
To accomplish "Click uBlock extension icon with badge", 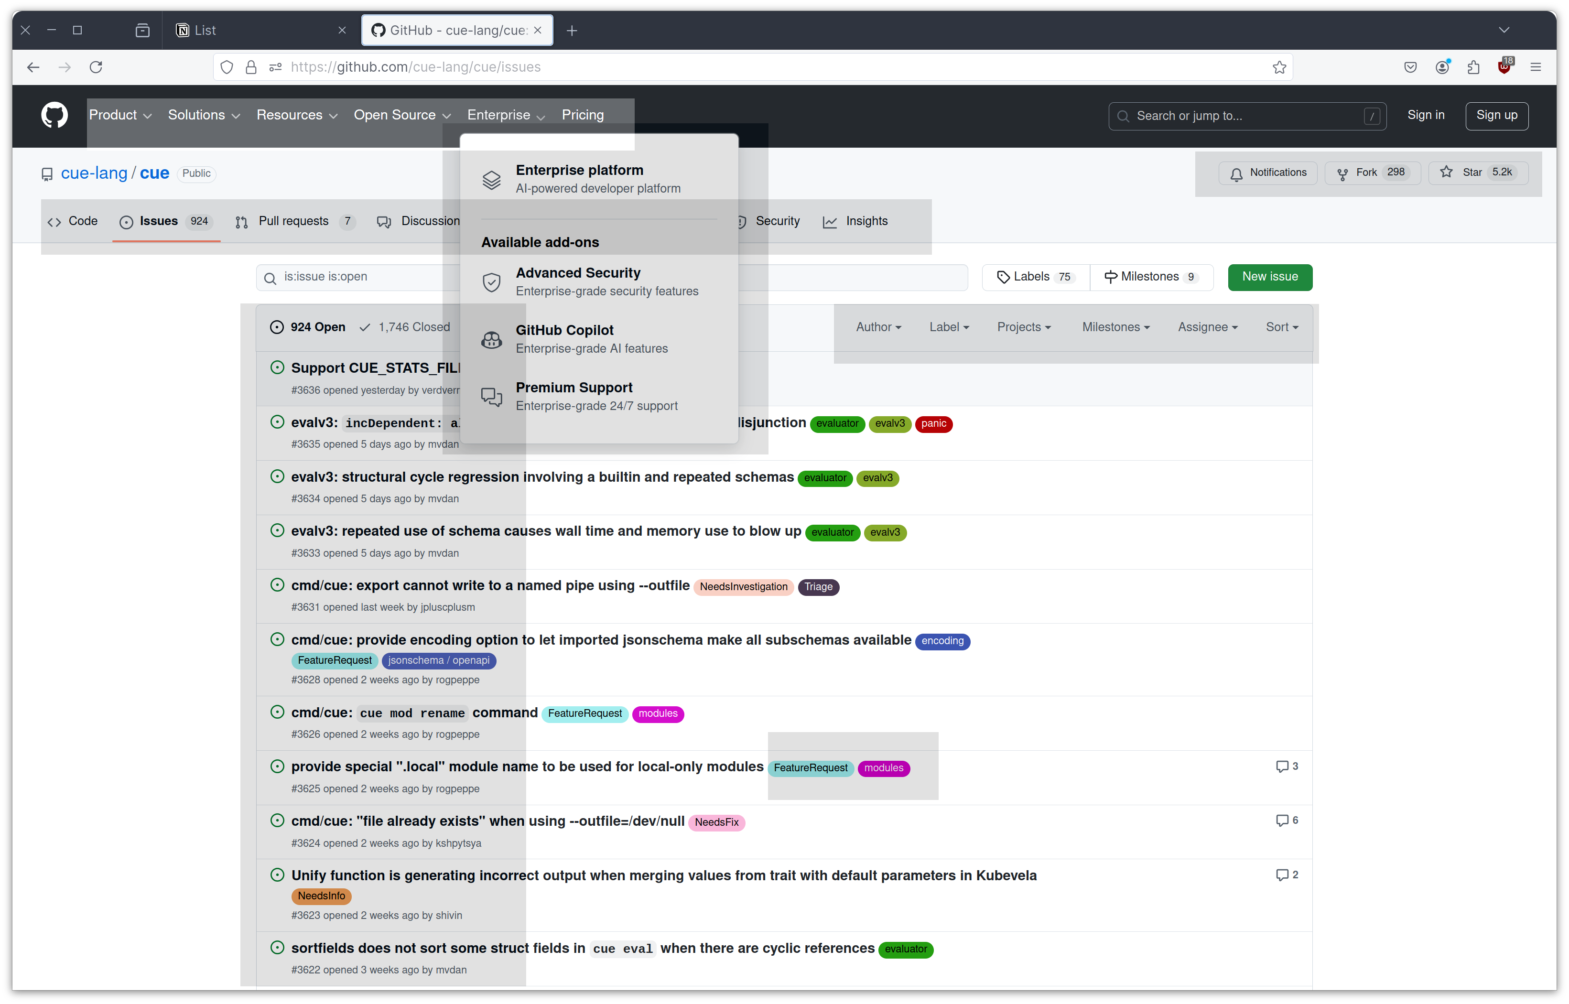I will point(1504,66).
